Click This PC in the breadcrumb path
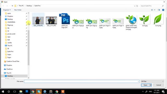This screenshot has height=94, width=167. click(x=21, y=6)
